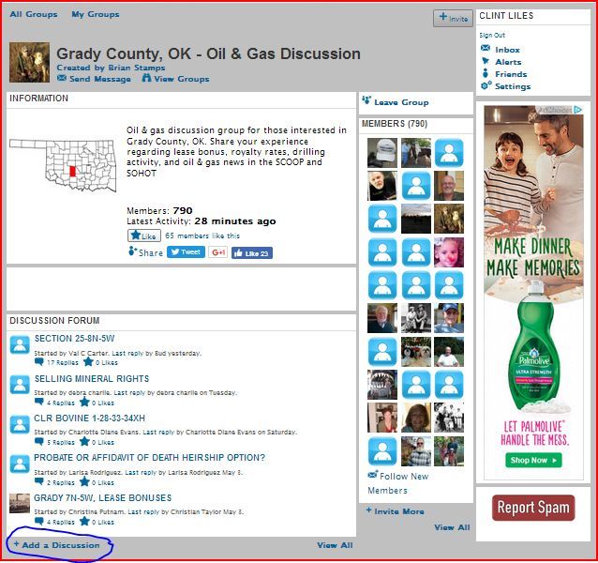Click the Oklahoma county map image
Image resolution: width=598 pixels, height=563 pixels.
(64, 165)
